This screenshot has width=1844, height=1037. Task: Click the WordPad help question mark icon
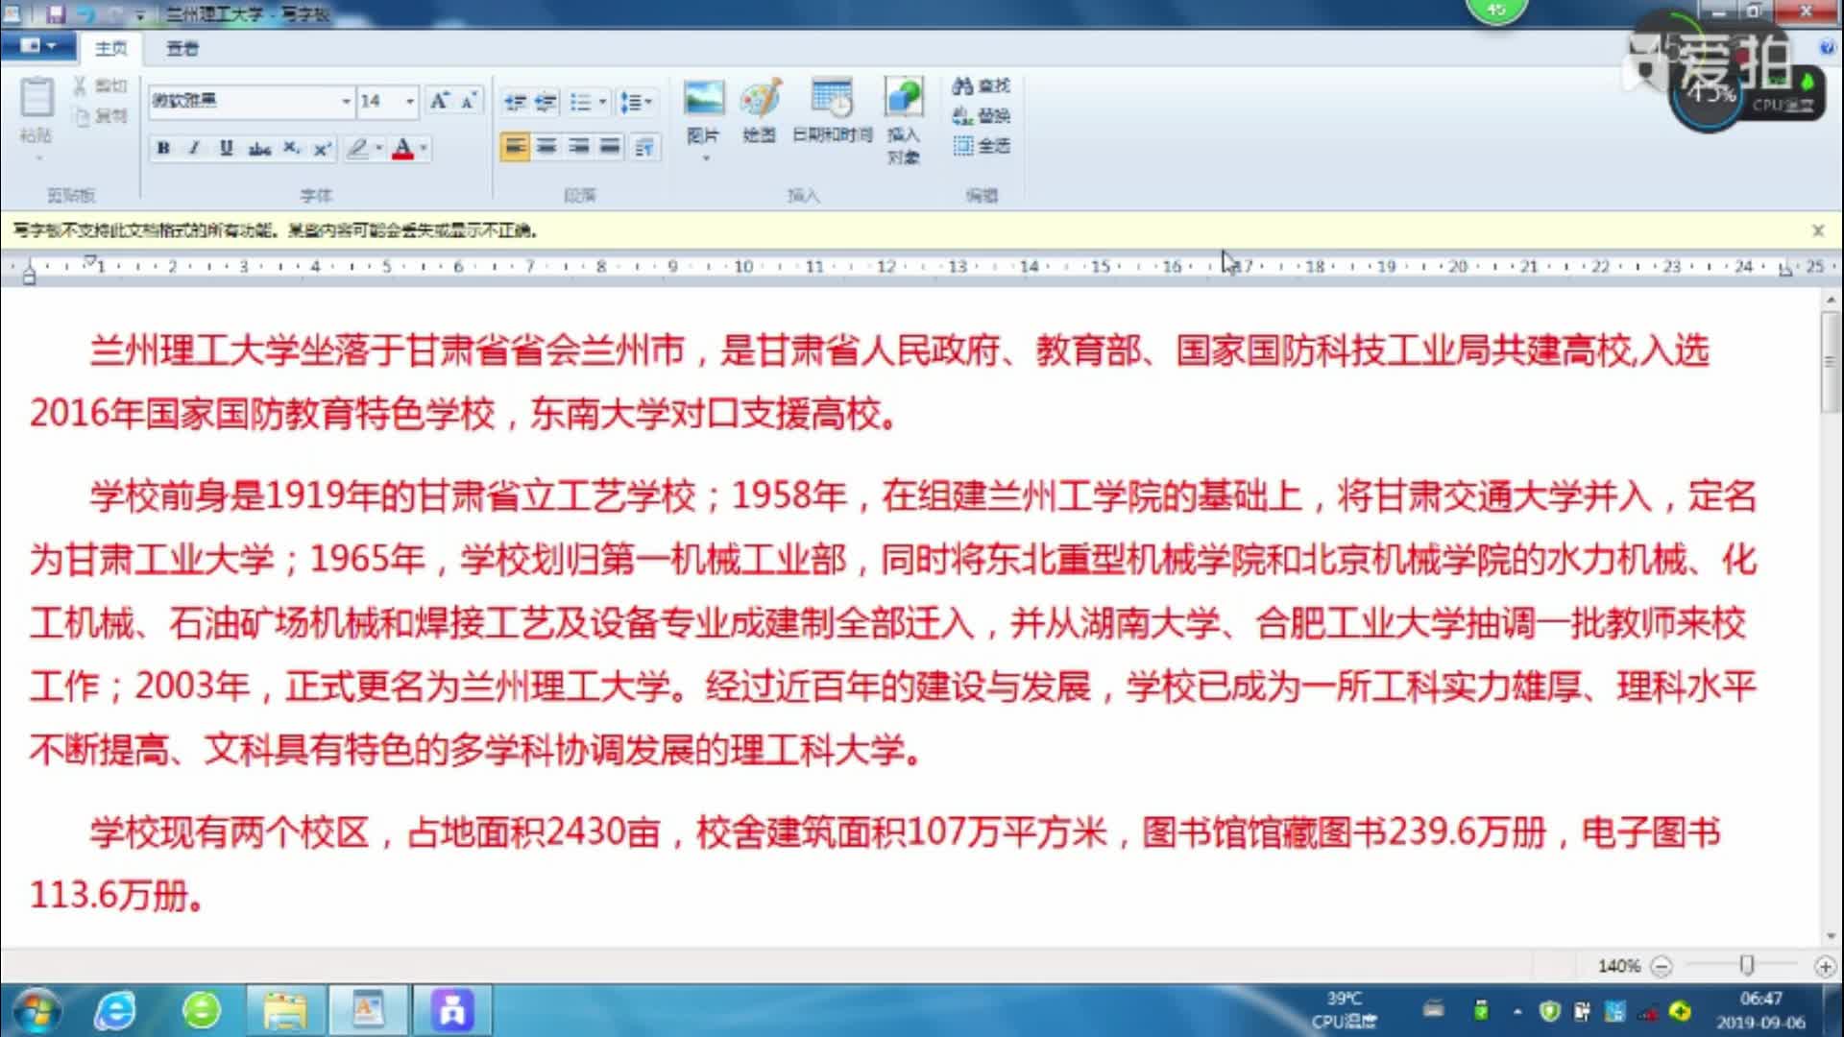(1827, 47)
